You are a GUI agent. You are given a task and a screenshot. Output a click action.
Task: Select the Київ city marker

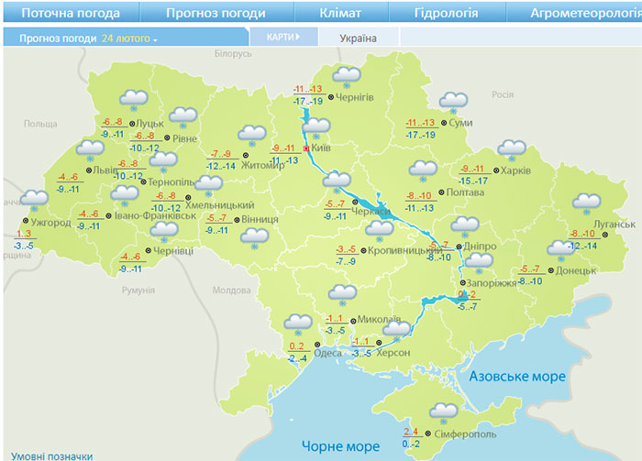tap(306, 147)
